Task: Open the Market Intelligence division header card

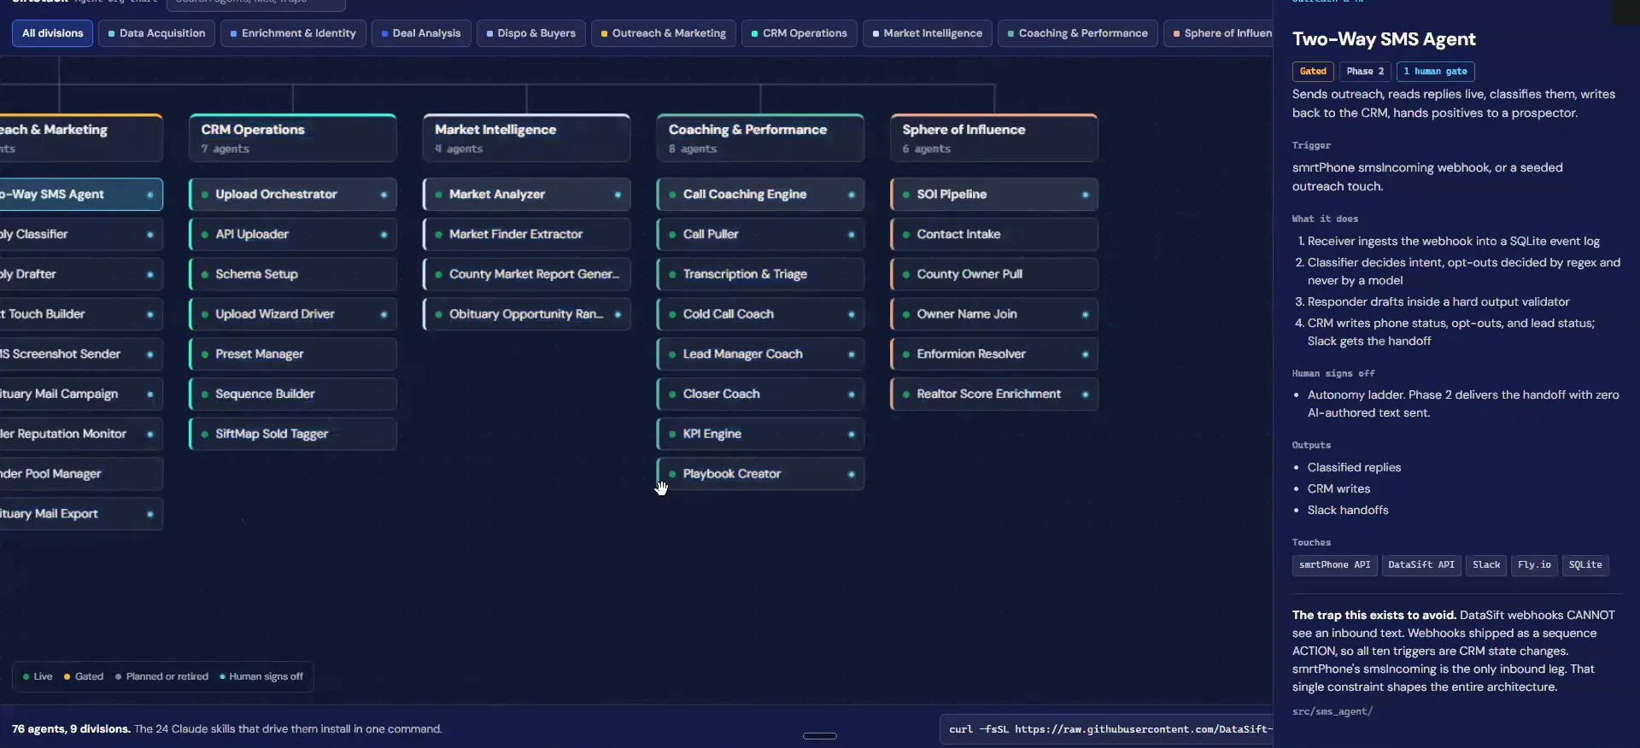Action: click(527, 137)
